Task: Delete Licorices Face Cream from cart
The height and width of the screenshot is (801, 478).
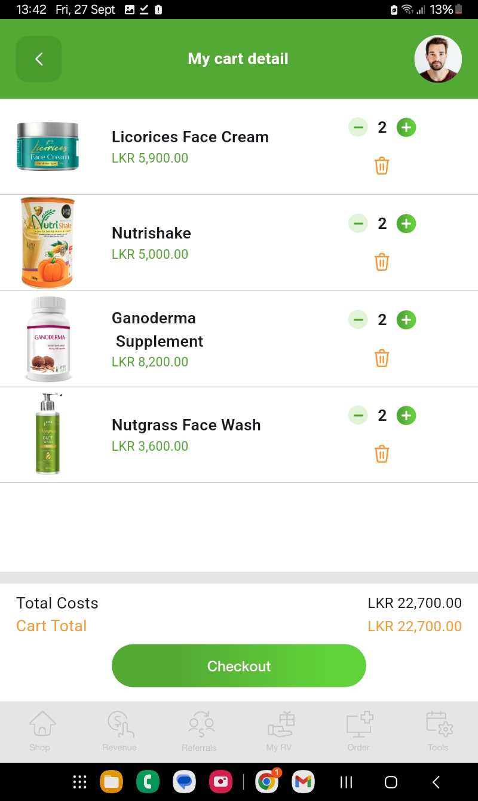Action: point(382,166)
